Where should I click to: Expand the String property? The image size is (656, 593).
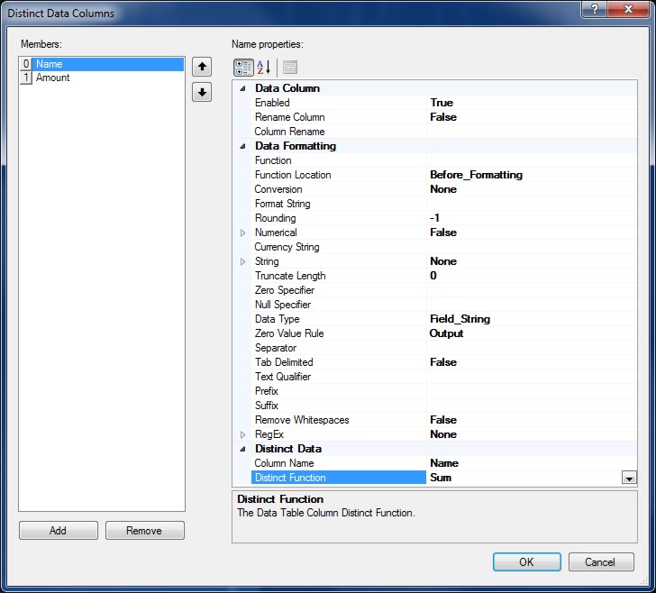[241, 261]
